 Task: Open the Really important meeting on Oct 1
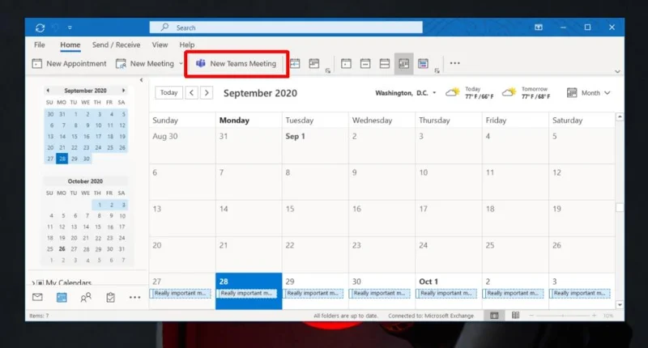click(447, 293)
